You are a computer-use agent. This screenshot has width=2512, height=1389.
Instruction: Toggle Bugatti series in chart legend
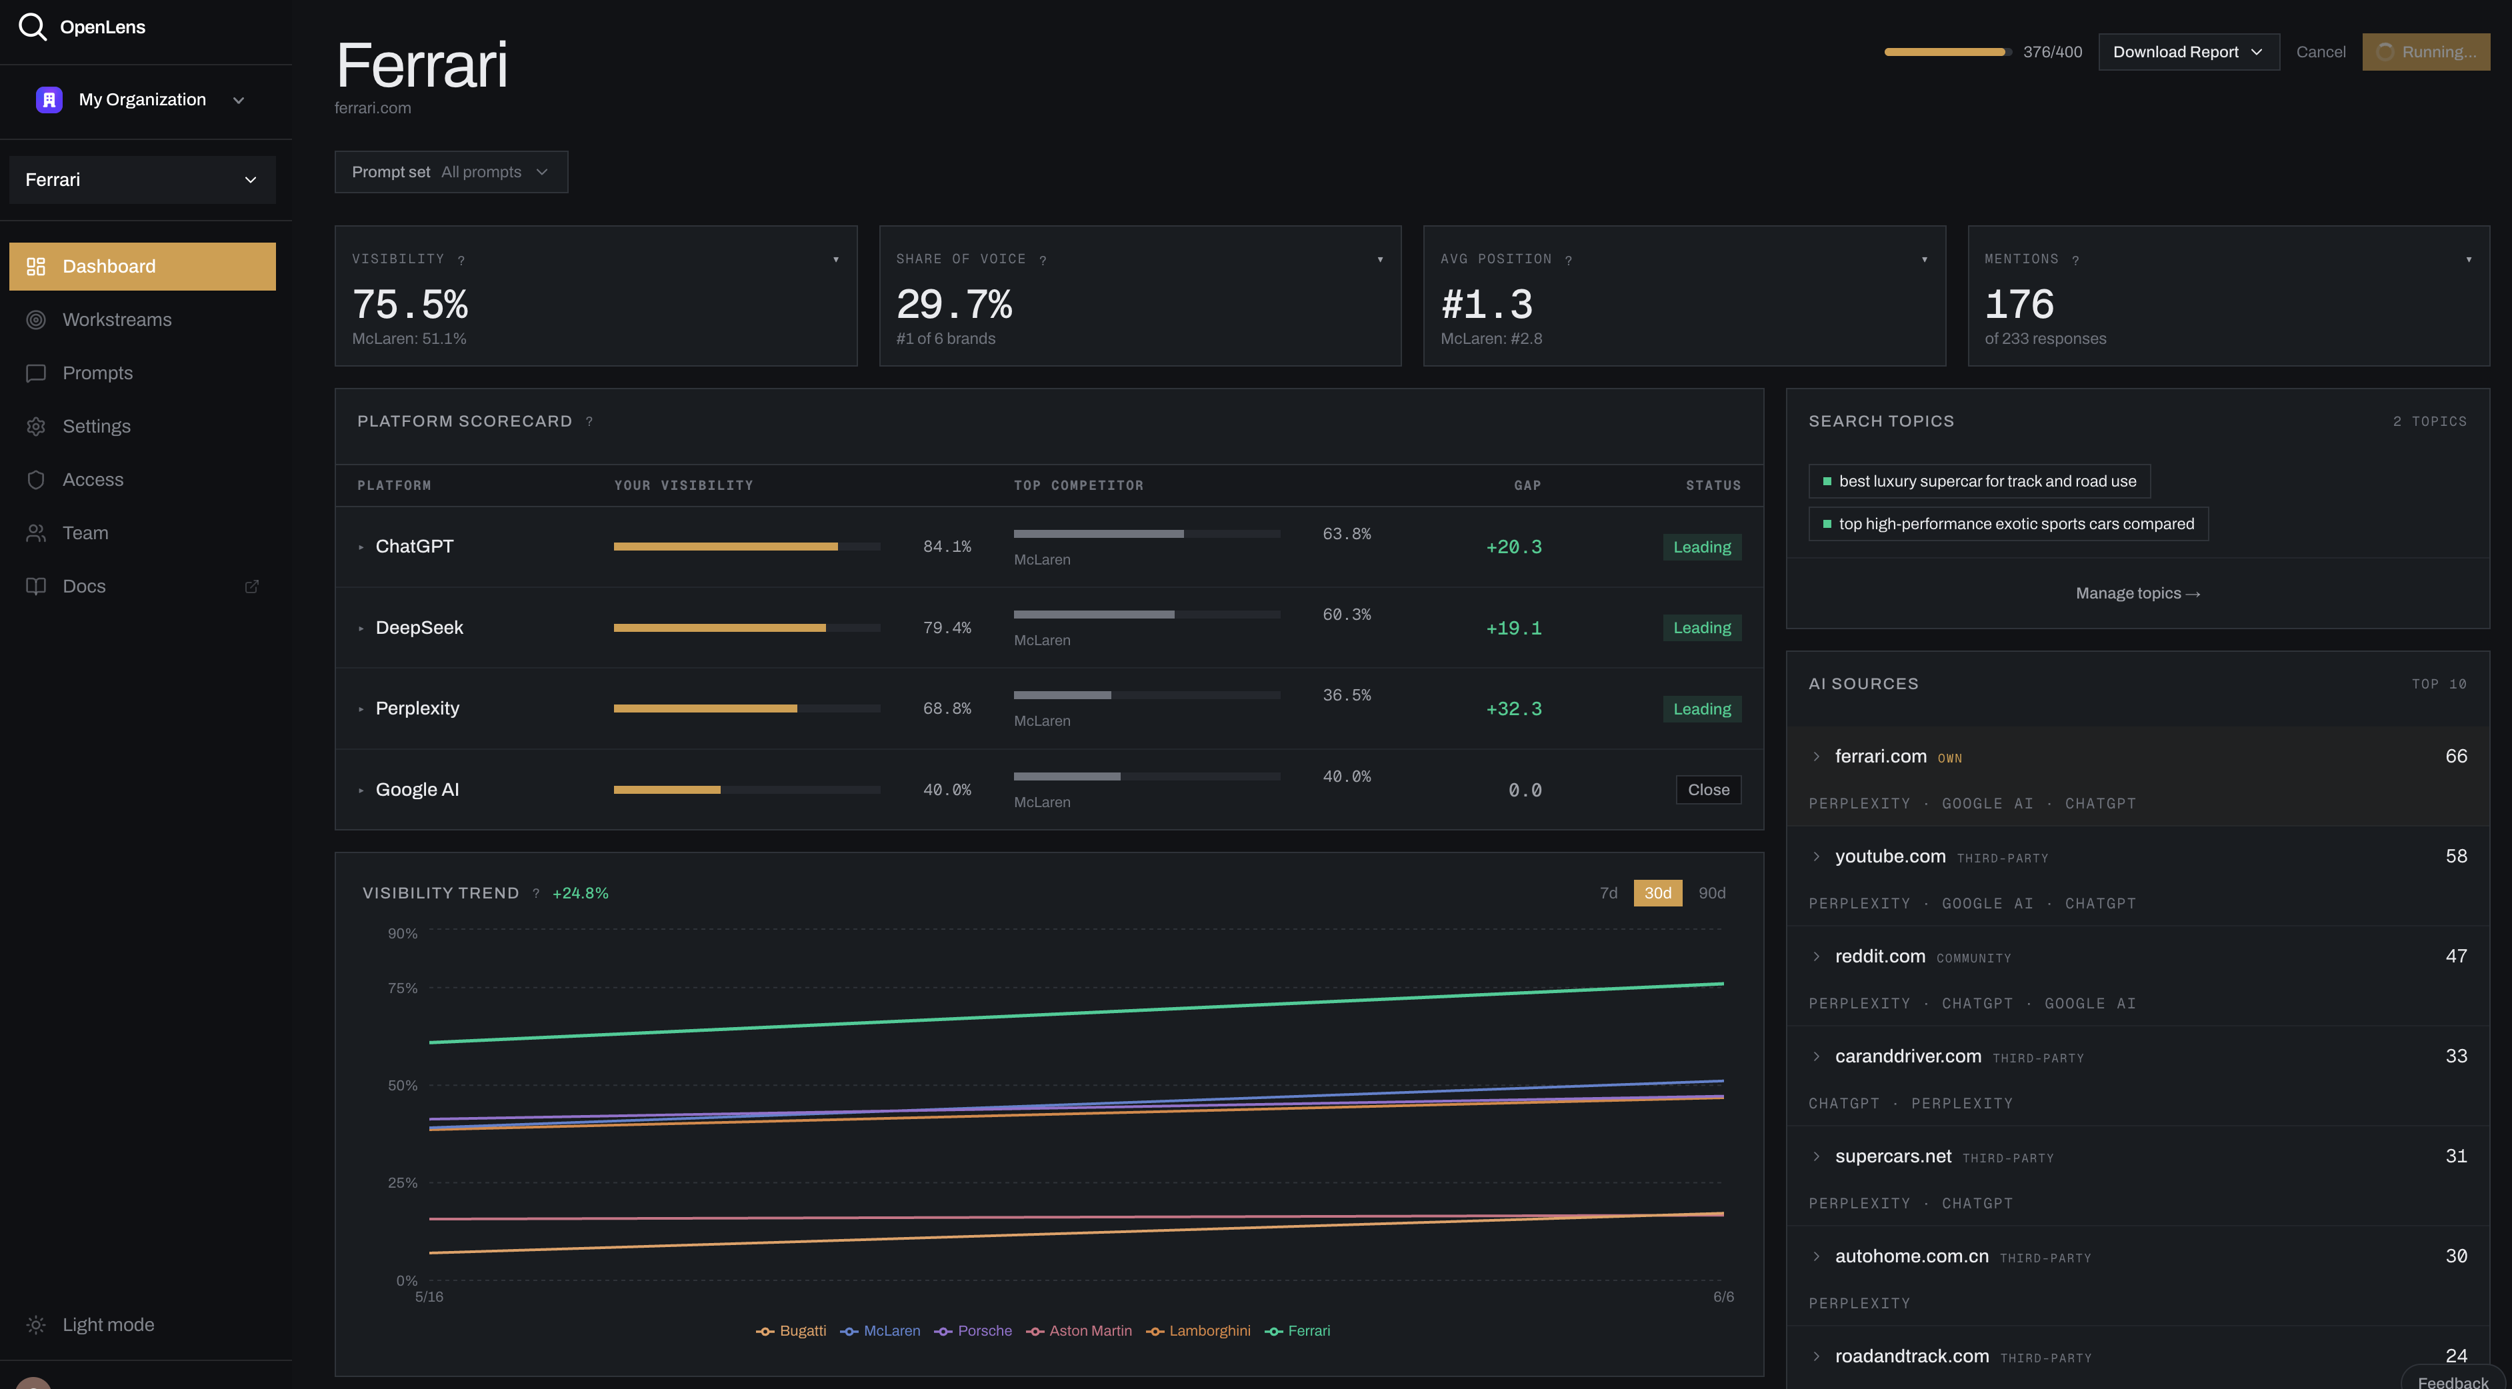coord(791,1332)
